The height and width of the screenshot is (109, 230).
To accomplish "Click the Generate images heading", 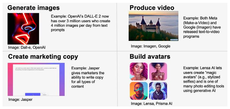I will coord(34,8).
